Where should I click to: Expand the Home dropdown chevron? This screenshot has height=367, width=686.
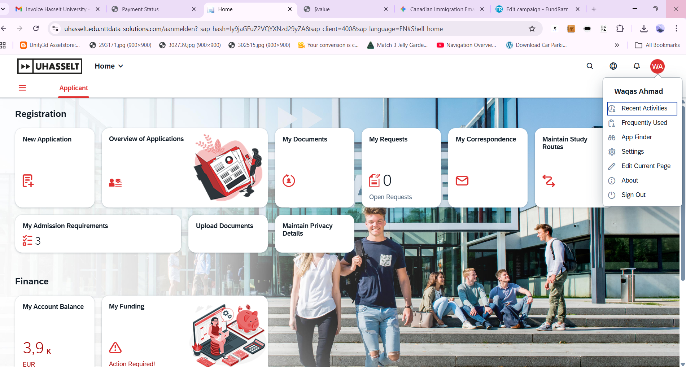point(121,66)
